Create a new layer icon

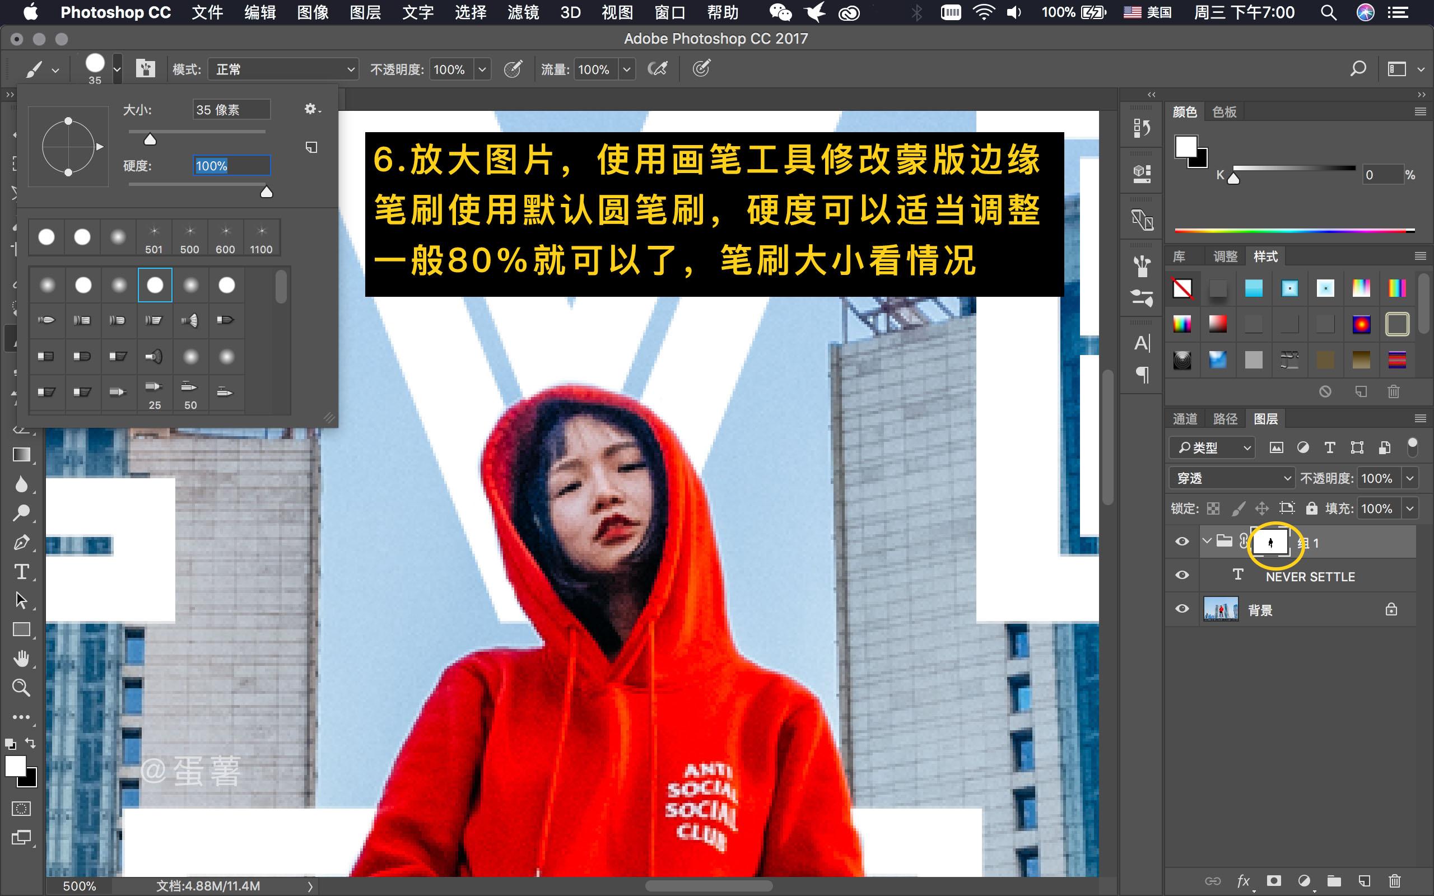[1364, 881]
